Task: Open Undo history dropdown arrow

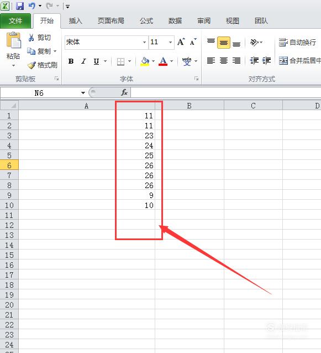Action: pyautogui.click(x=40, y=6)
